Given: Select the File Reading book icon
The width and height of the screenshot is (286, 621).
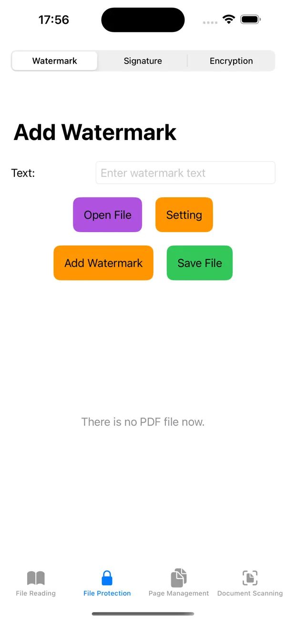Looking at the screenshot, I should [35, 578].
